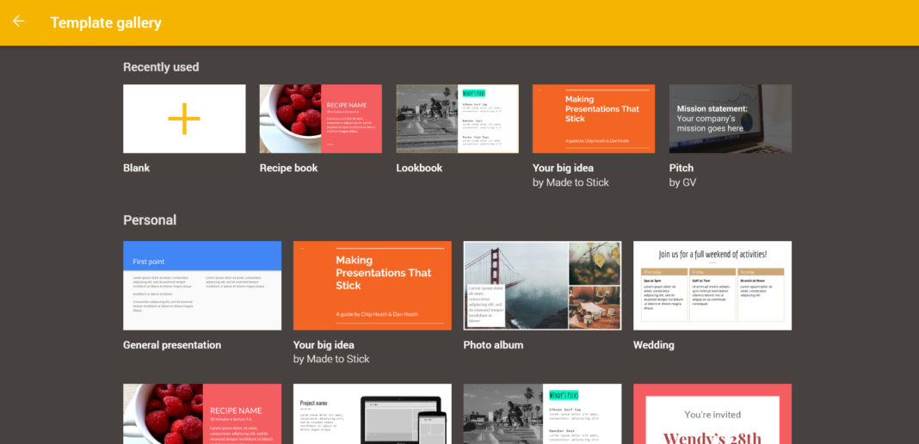Click the 'Pitch' template title text
This screenshot has width=919, height=444.
click(682, 168)
